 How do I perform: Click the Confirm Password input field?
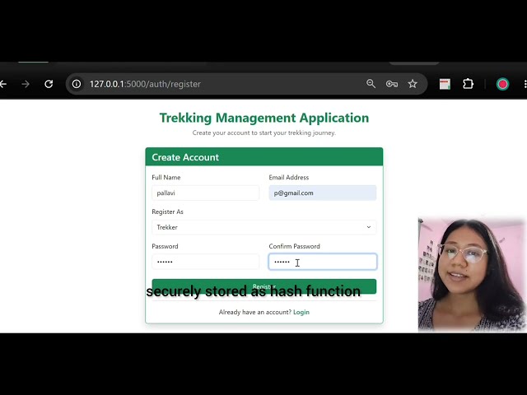pos(322,262)
